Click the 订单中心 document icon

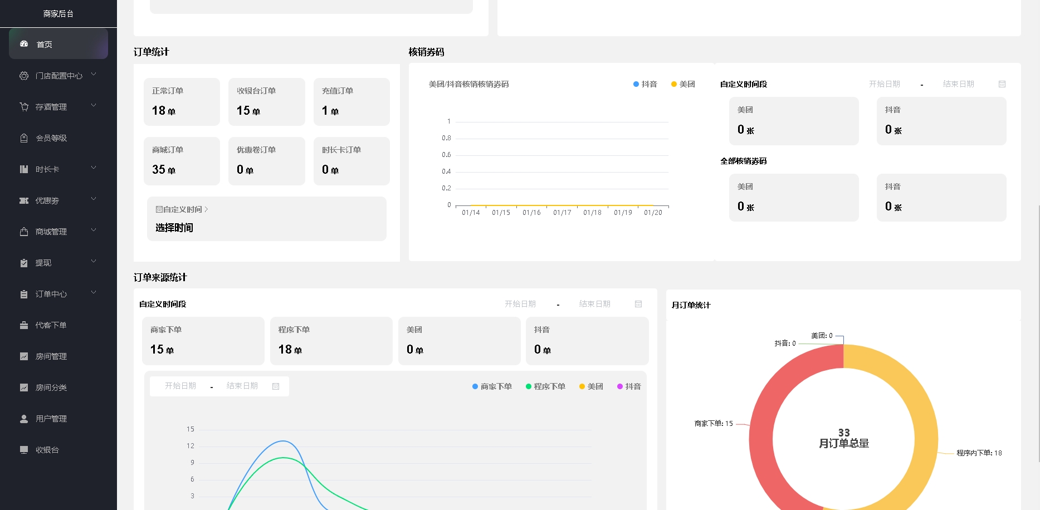pyautogui.click(x=24, y=294)
